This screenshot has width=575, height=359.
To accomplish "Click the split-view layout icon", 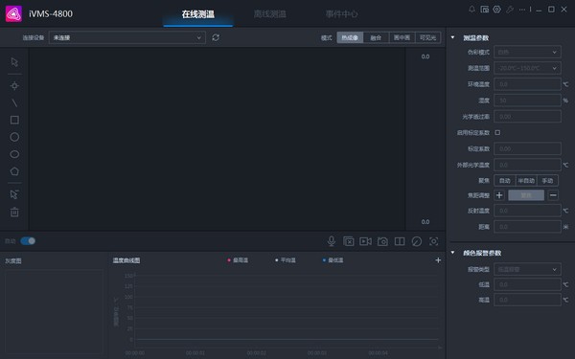I will [400, 241].
